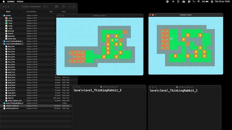Viewport: 232px width, 130px height.
Task: Select the goal.png file icon
Action: click(x=6, y=36)
